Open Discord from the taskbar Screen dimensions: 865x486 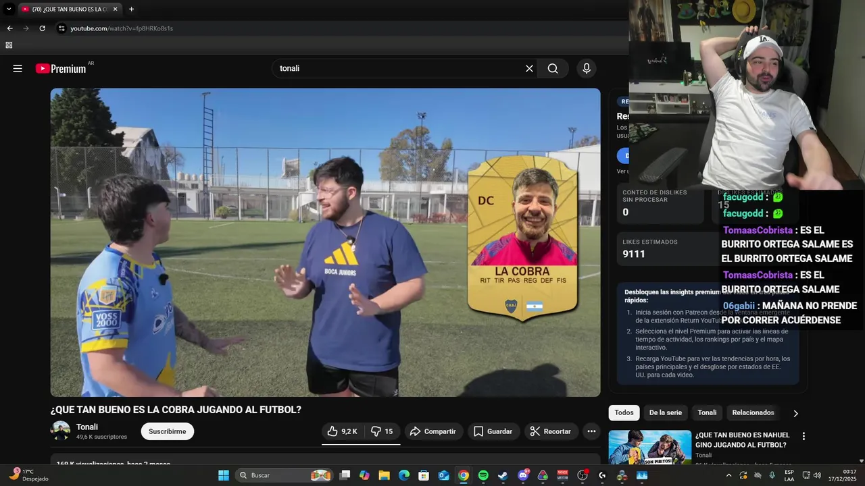tap(523, 475)
